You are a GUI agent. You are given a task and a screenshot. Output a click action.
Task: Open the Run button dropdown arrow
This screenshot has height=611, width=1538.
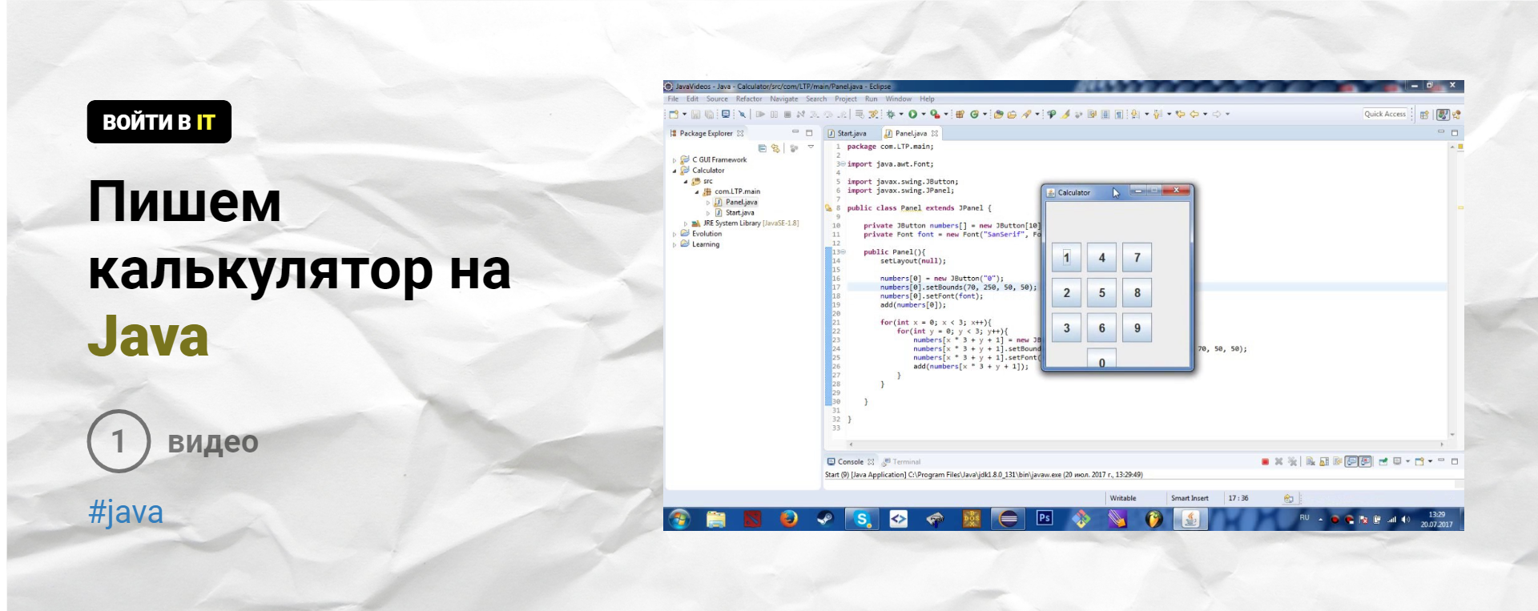tap(924, 115)
